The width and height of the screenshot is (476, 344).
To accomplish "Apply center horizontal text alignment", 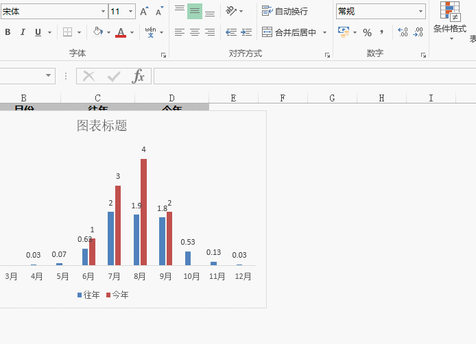I will (x=195, y=32).
